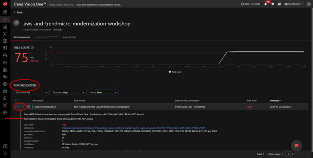Click the 2023-11-22 23:28:34 detected timestamp

click(280, 107)
